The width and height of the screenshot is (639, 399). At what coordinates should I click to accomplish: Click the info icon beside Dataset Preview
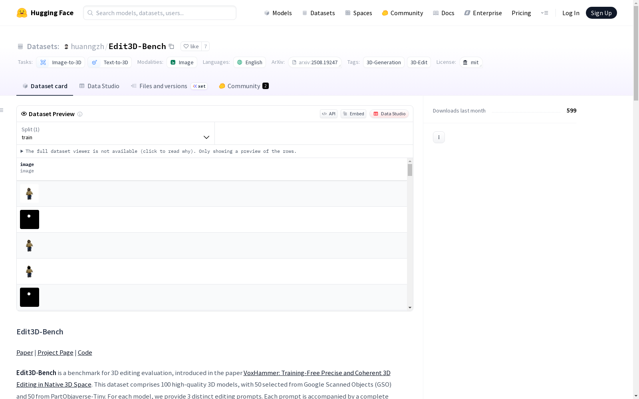pyautogui.click(x=80, y=114)
